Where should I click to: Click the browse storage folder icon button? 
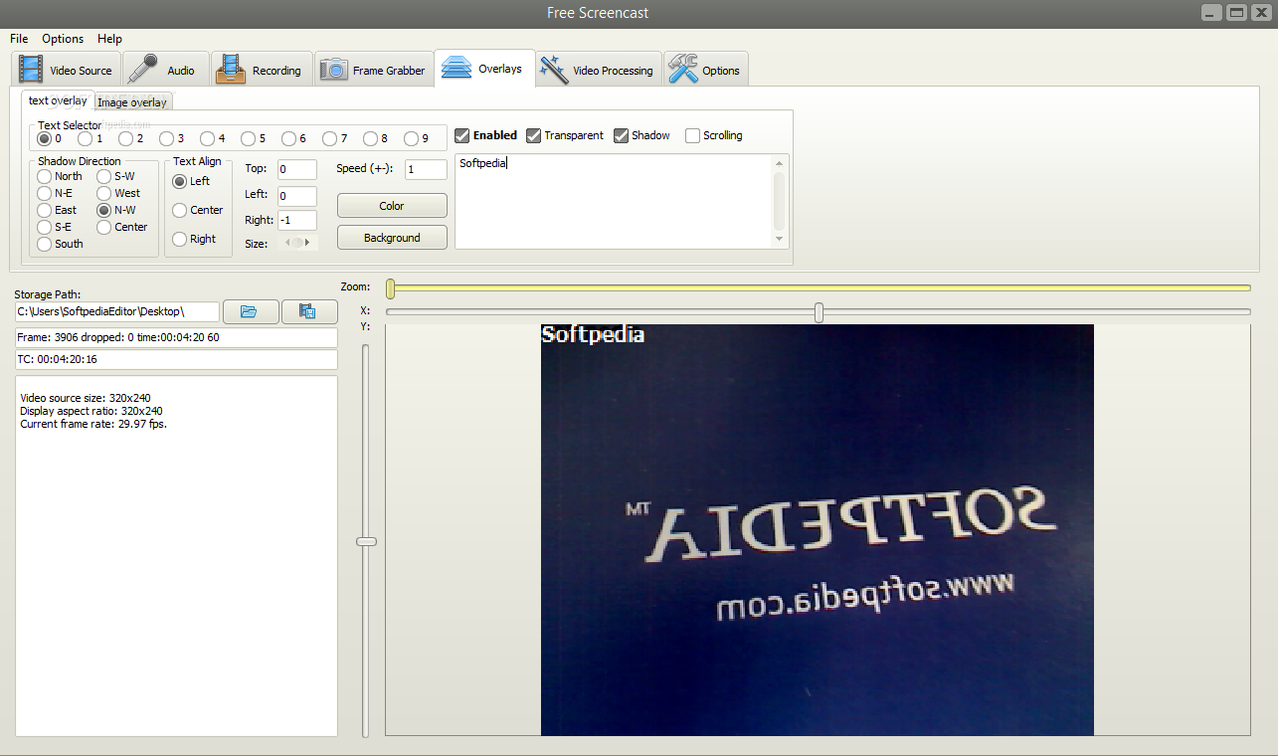pos(251,311)
